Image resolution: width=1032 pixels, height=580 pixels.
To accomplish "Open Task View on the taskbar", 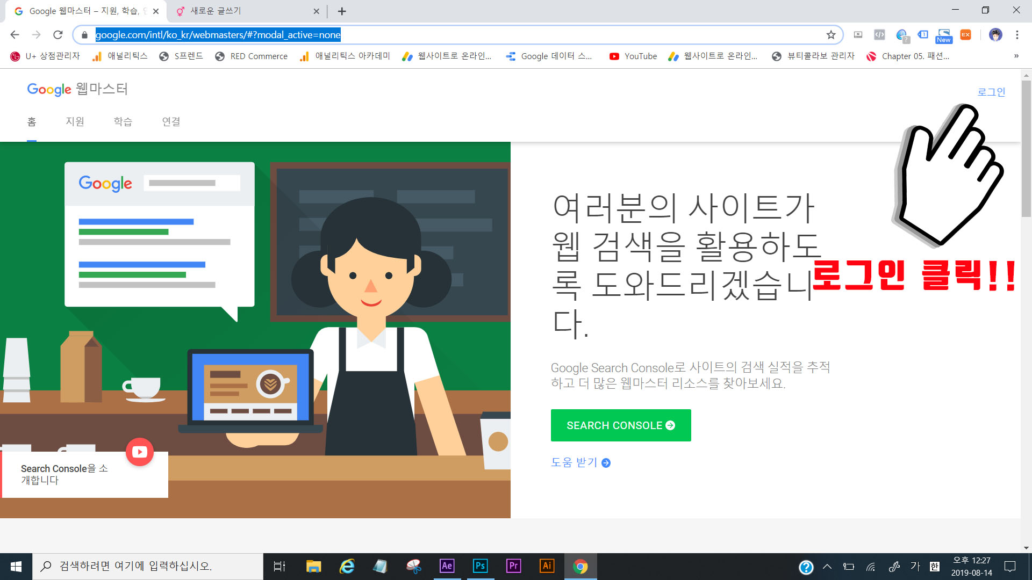I will point(279,567).
